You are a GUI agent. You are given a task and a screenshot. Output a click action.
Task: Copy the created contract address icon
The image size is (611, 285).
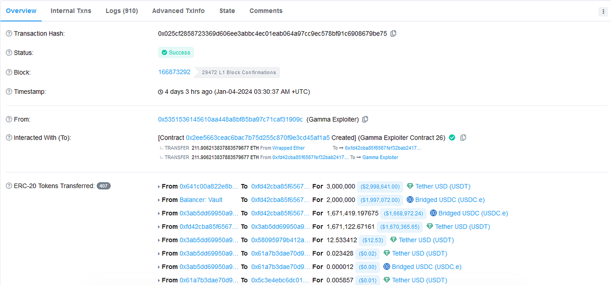(463, 137)
